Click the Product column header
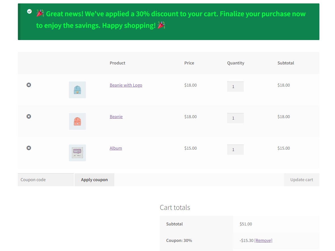 click(117, 63)
